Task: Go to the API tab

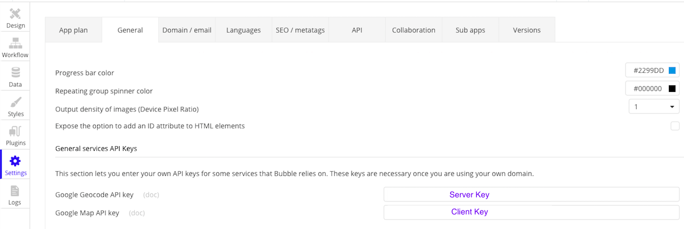Action: (357, 30)
